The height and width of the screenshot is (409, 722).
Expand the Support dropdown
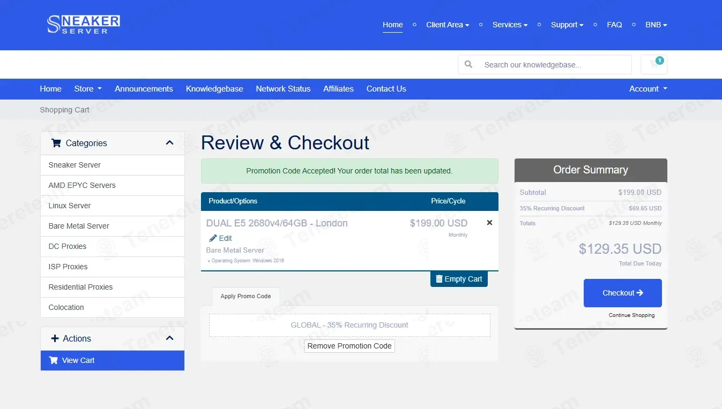(x=567, y=25)
